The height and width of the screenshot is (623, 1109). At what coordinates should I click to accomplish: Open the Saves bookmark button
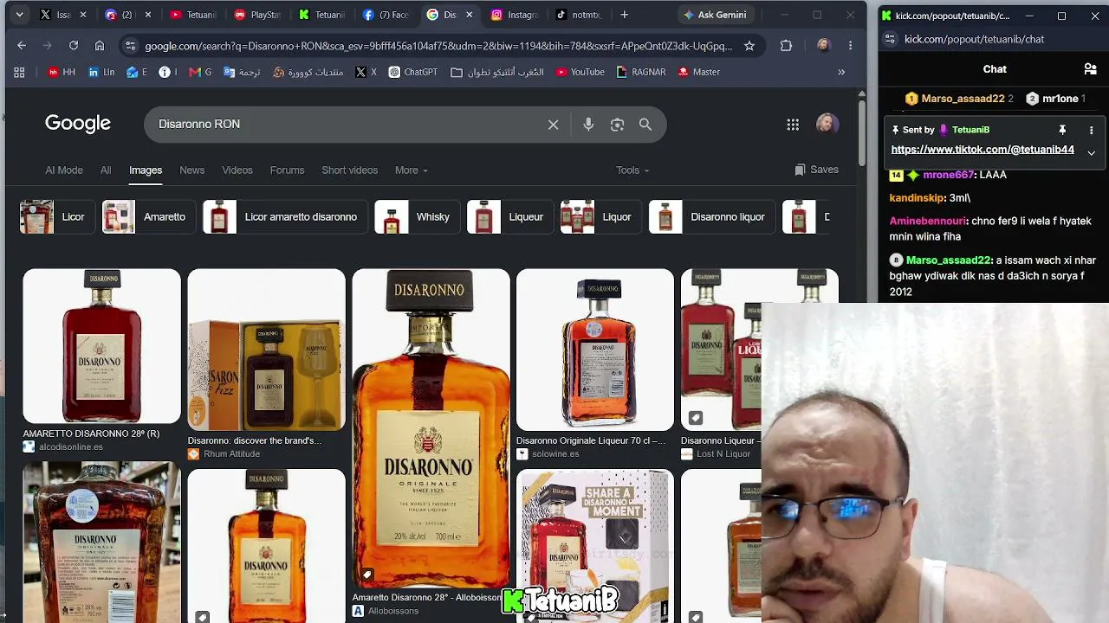pyautogui.click(x=816, y=170)
